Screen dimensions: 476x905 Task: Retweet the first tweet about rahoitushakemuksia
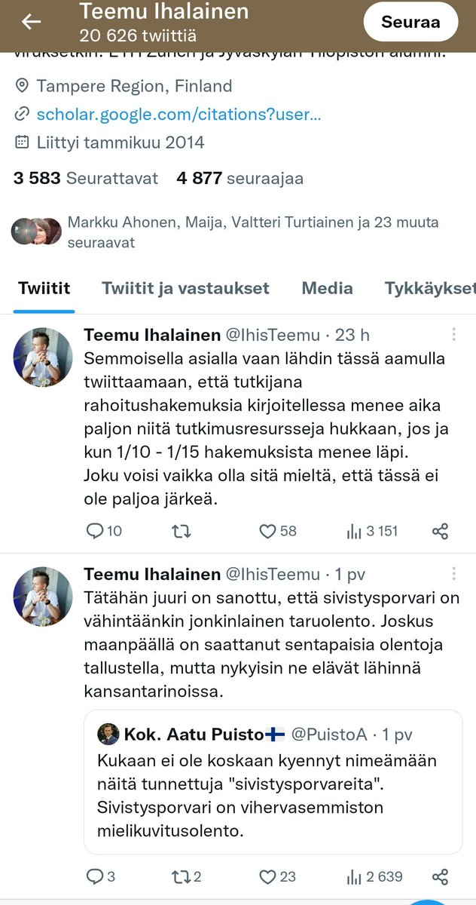(181, 531)
